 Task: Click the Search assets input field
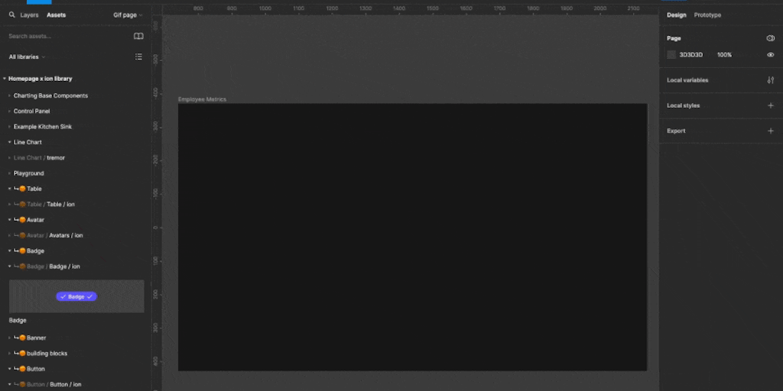(x=67, y=37)
